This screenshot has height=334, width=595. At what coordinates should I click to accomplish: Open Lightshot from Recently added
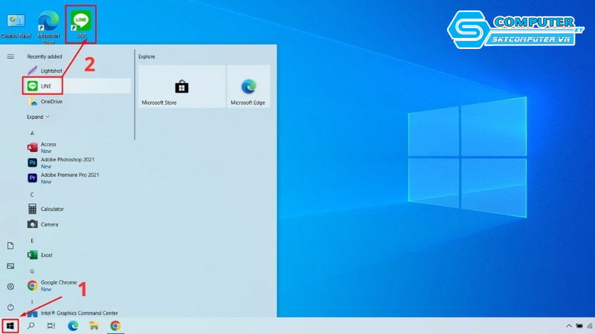tap(77, 71)
